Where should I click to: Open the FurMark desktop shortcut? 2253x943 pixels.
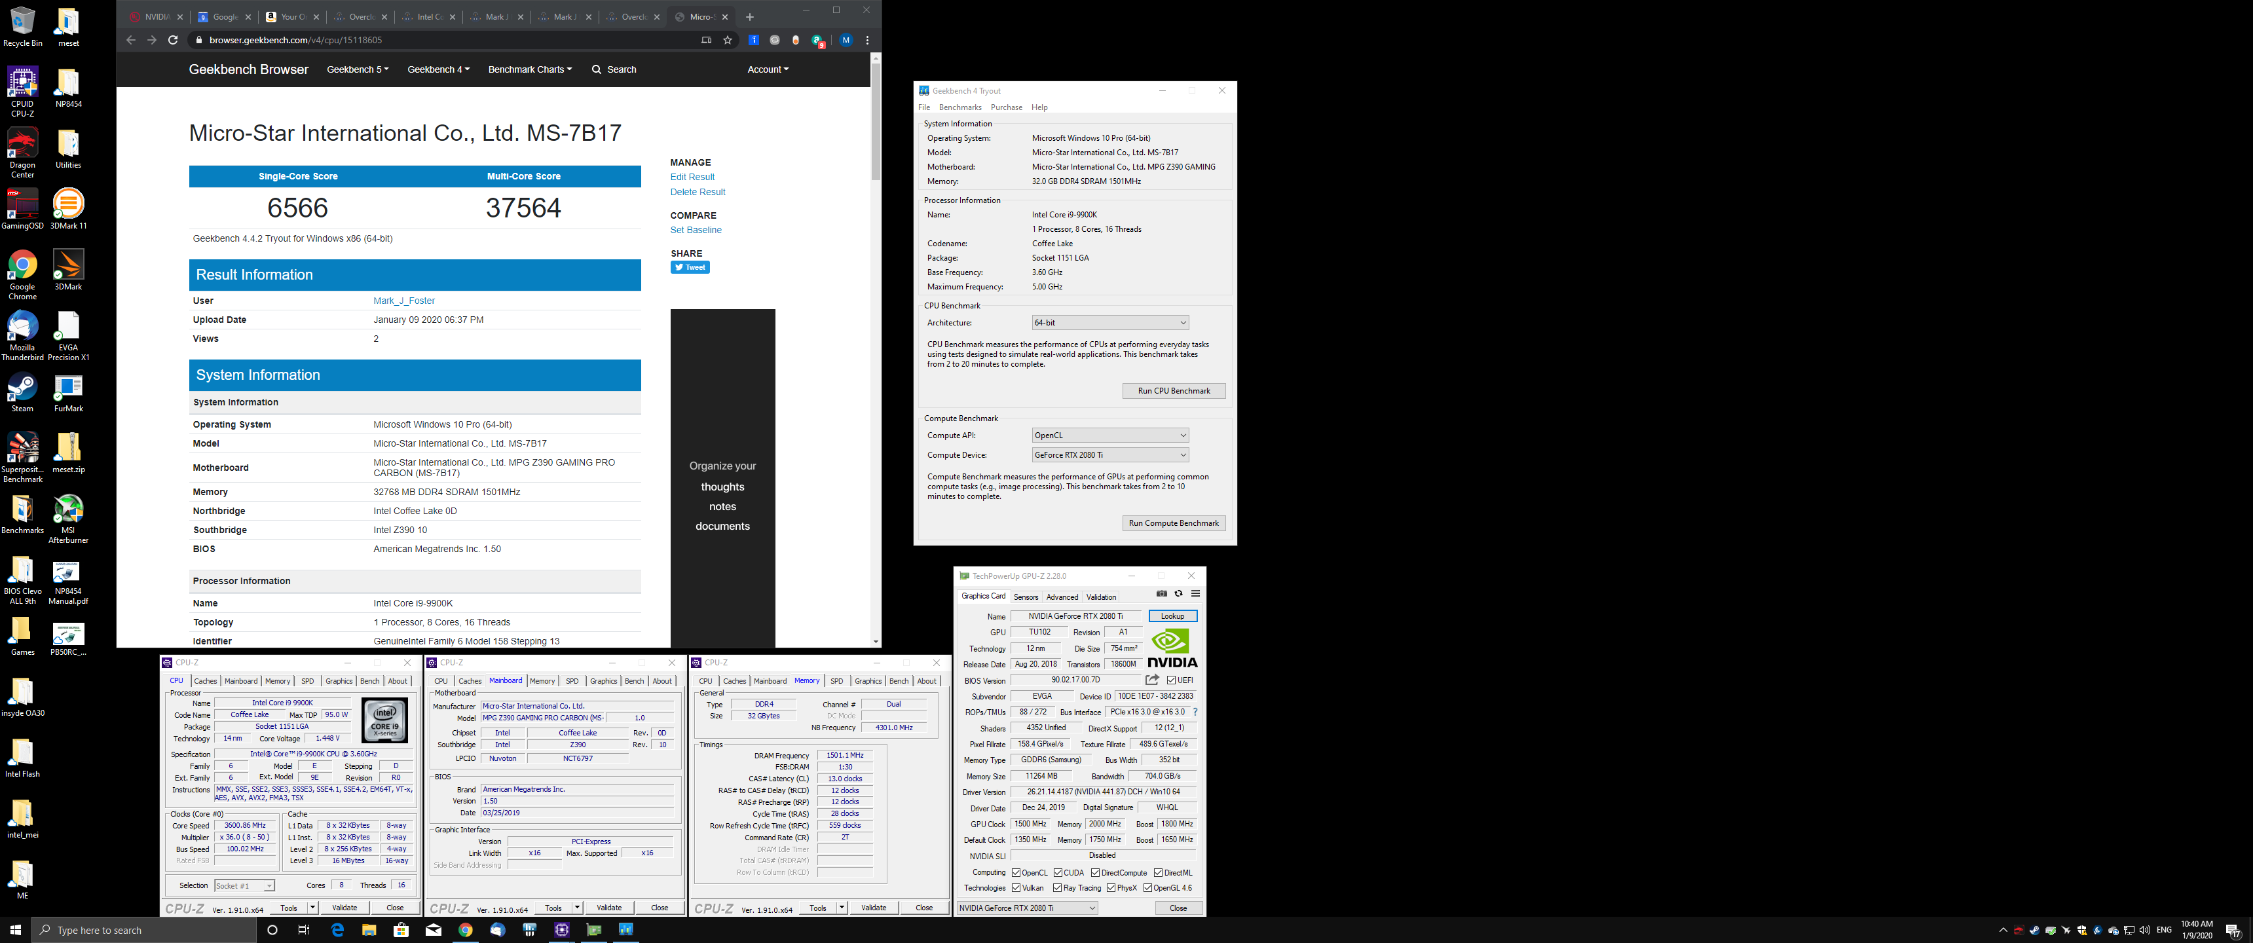coord(68,392)
